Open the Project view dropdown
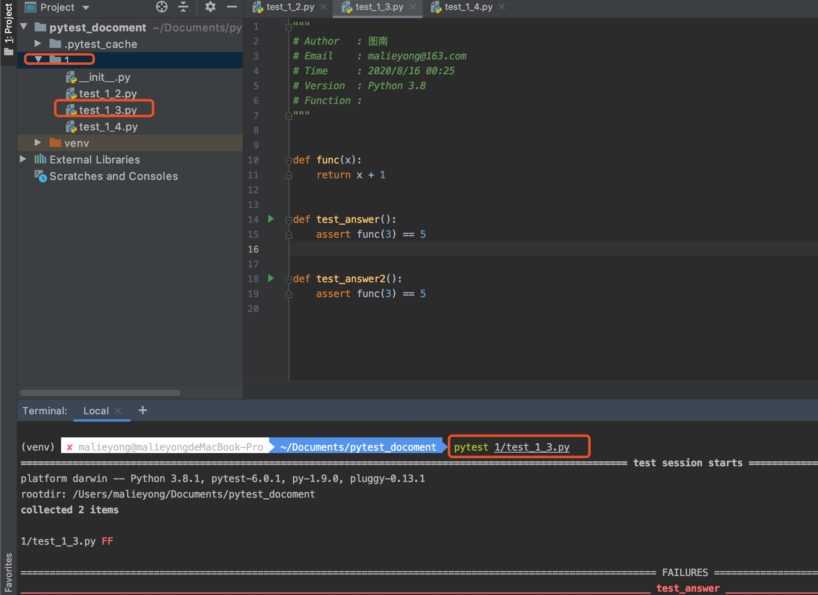 point(86,7)
